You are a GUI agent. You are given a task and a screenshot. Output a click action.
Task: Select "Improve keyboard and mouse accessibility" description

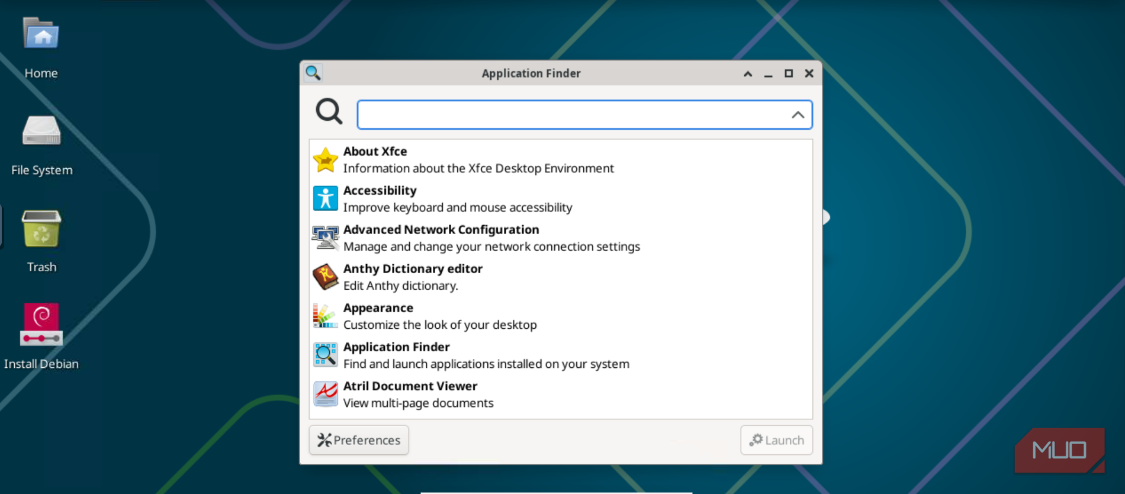tap(458, 208)
